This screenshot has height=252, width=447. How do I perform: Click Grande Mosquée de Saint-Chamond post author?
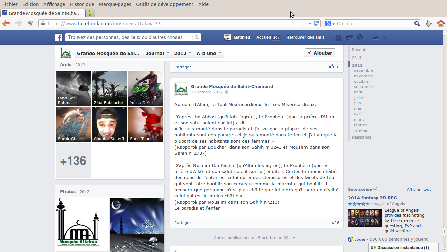232,86
